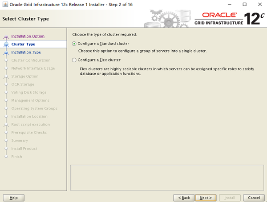The height and width of the screenshot is (202, 267).
Task: Proceed with the Next button
Action: point(206,198)
